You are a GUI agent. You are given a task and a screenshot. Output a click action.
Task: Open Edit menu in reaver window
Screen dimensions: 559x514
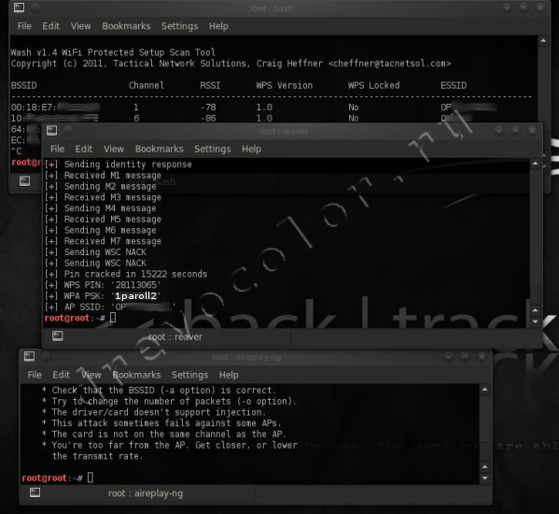(84, 149)
